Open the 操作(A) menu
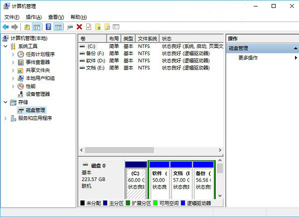 [x=33, y=17]
